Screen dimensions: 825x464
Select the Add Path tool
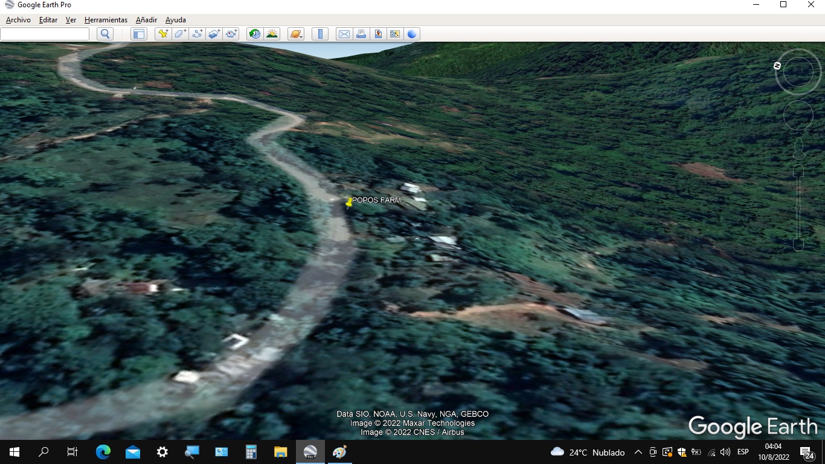pyautogui.click(x=197, y=34)
